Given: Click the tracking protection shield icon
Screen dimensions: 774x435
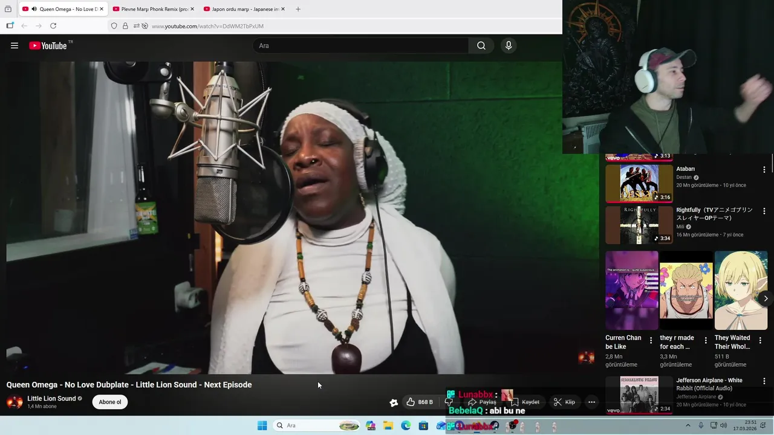Looking at the screenshot, I should (114, 26).
